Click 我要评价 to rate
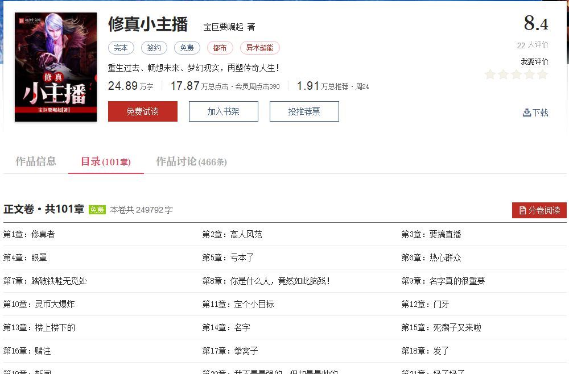This screenshot has width=569, height=374. (x=534, y=61)
